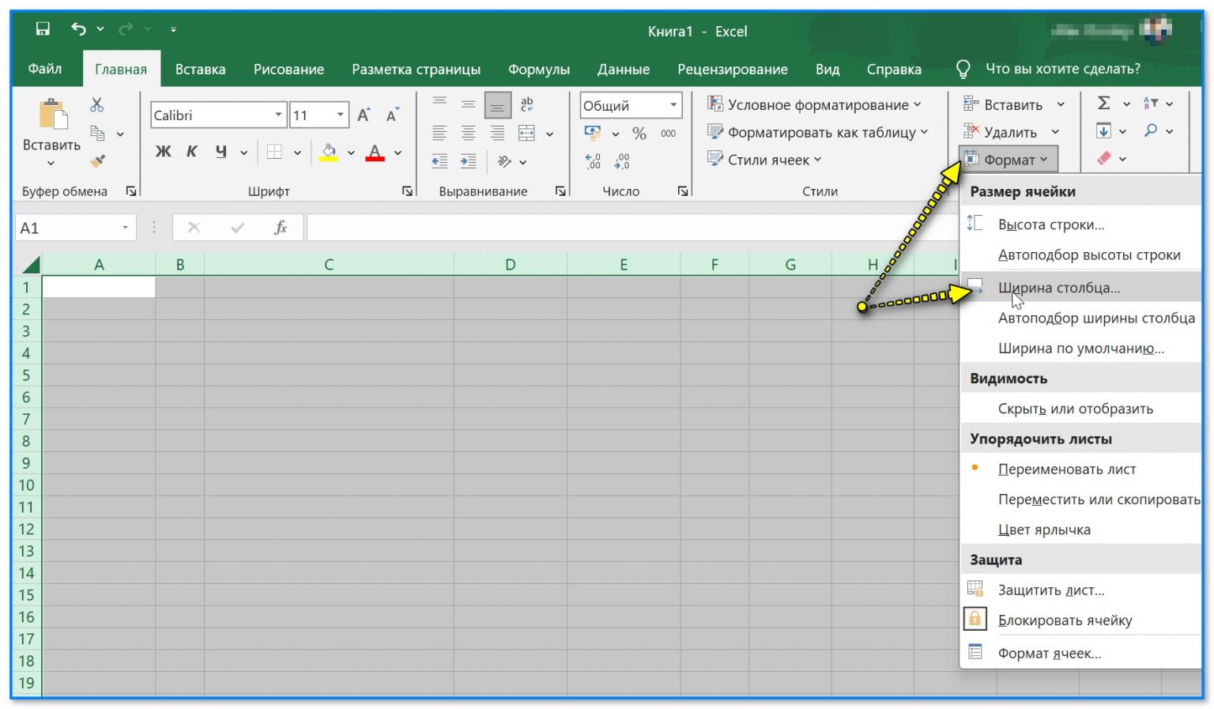Cut selection with the scissors icon
This screenshot has height=709, width=1214.
97,104
